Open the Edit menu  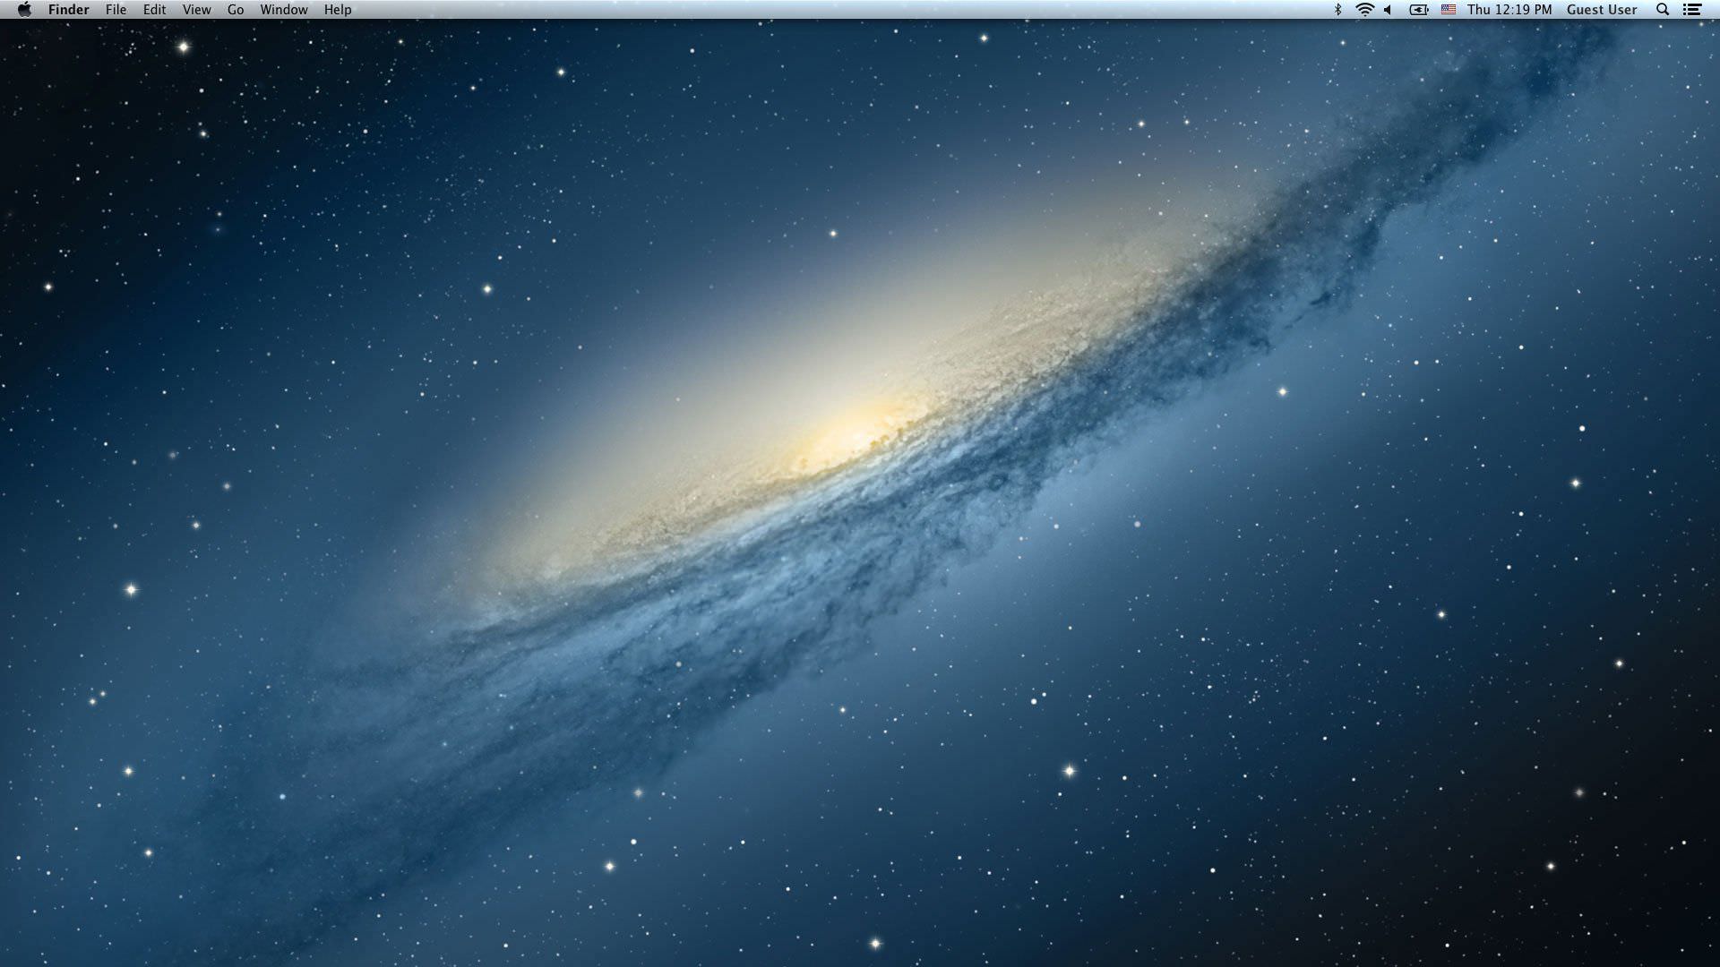154,10
